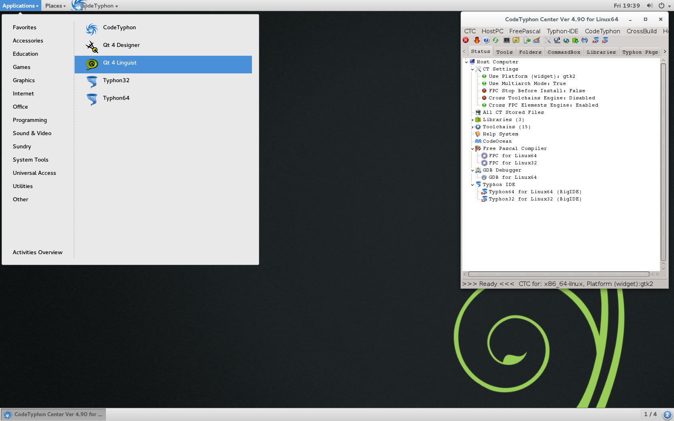
Task: Open the Places menu in top bar
Action: [55, 6]
